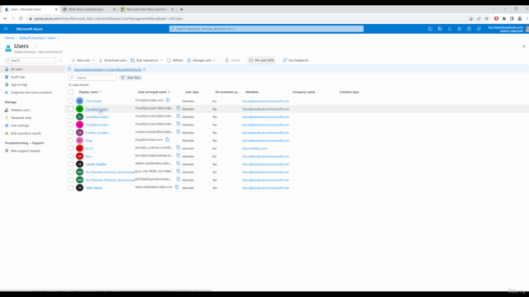Viewport: 529px width, 297px height.
Task: Open the feedback icon in Azure header
Action: point(479,29)
